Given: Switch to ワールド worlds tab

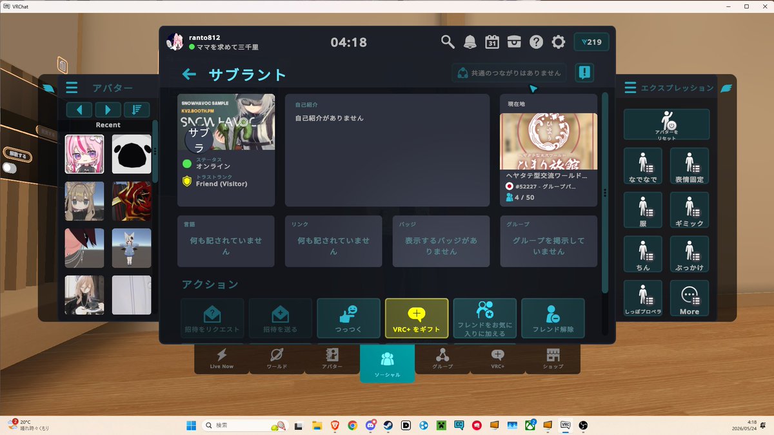Looking at the screenshot, I should 277,358.
